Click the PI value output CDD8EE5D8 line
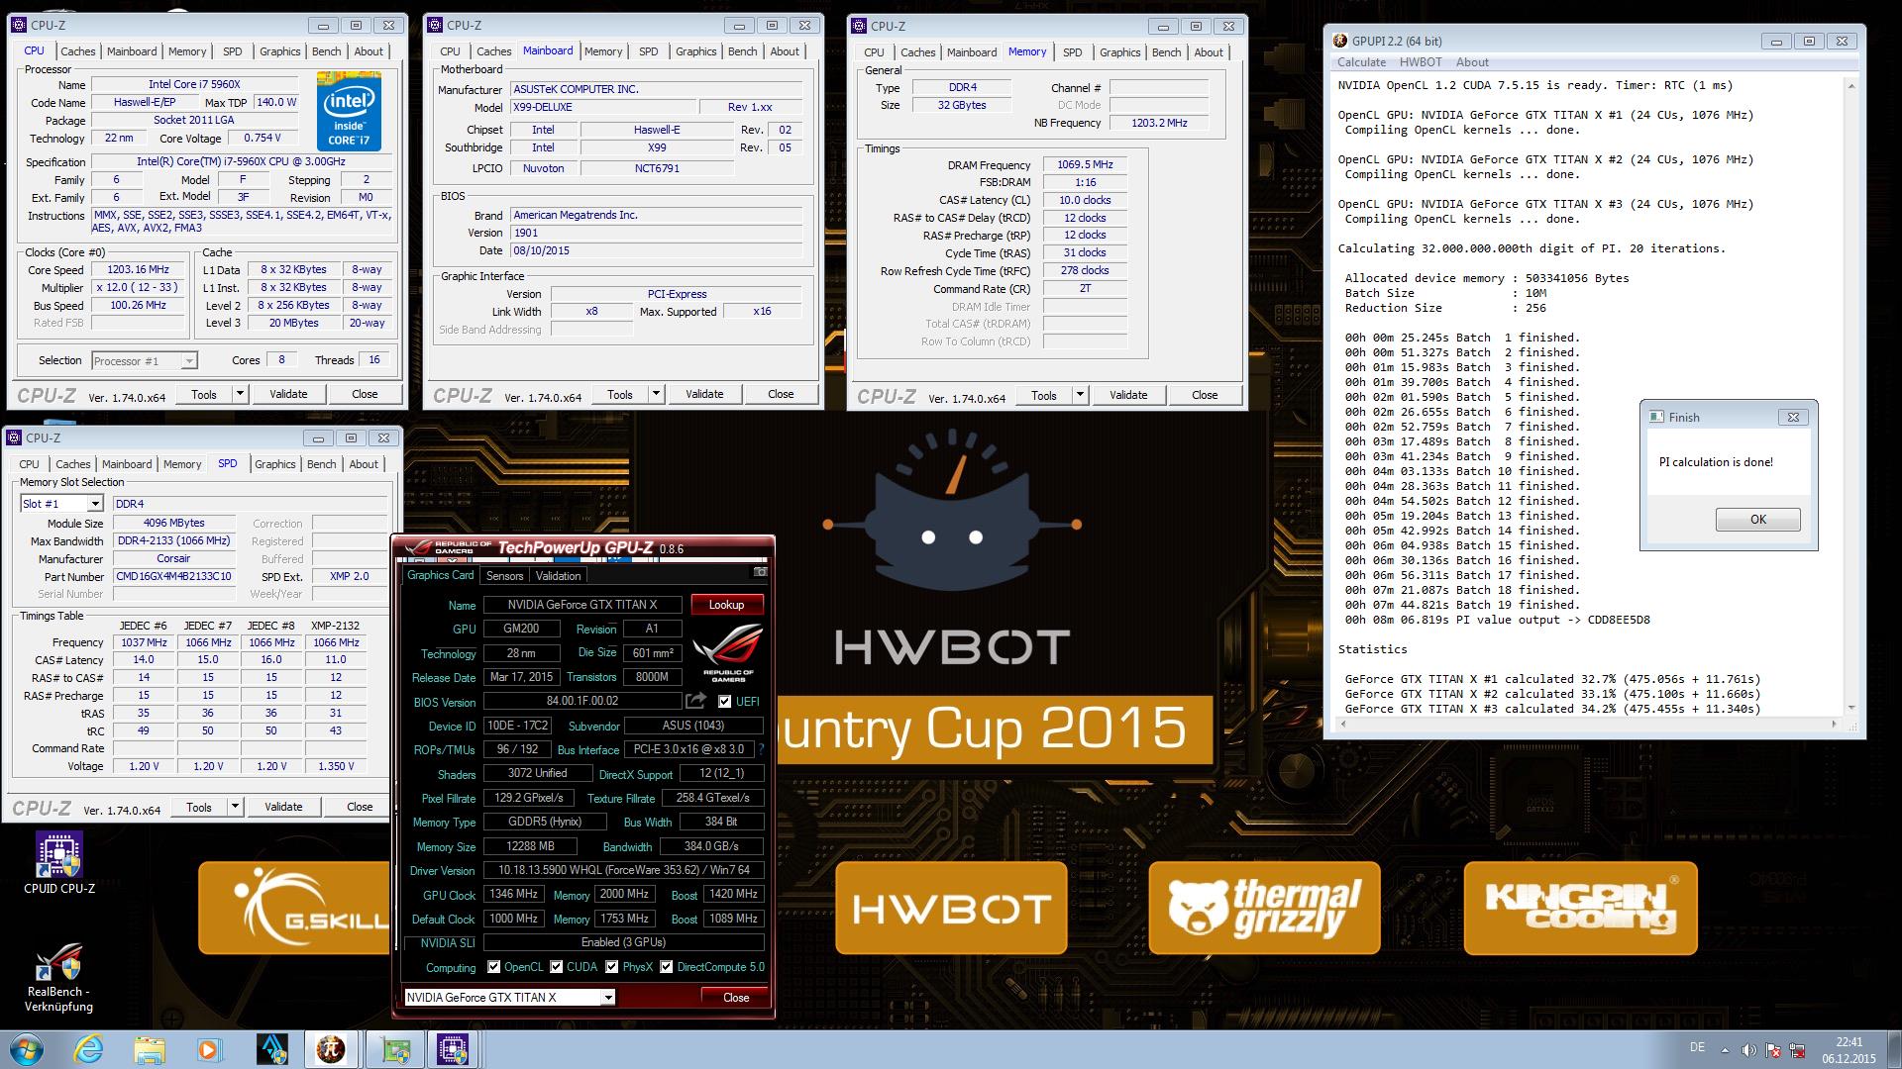 pos(1497,620)
